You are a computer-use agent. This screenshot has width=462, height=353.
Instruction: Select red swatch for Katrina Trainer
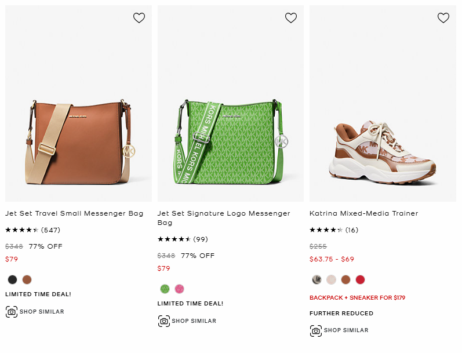360,279
